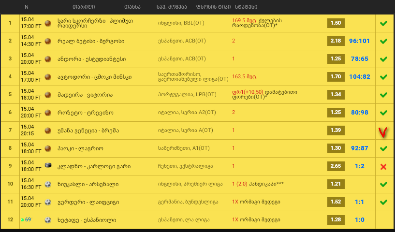Click the 78:65 score
The width and height of the screenshot is (395, 232).
tap(360, 58)
